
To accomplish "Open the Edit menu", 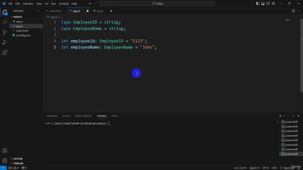I will [x=18, y=4].
